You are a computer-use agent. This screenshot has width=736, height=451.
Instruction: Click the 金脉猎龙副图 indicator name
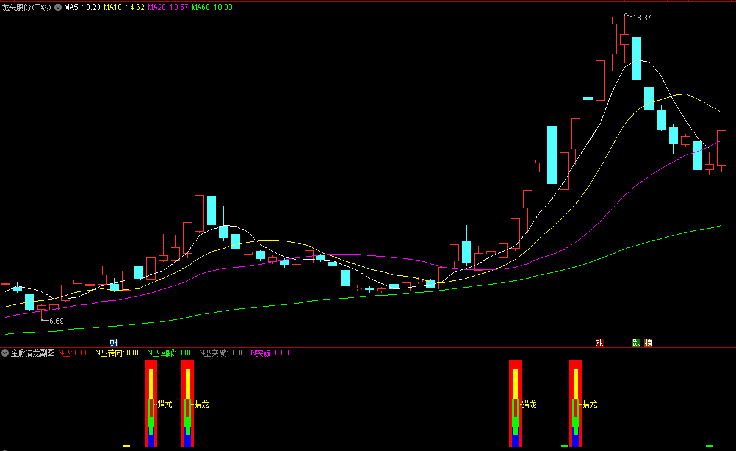pos(32,353)
